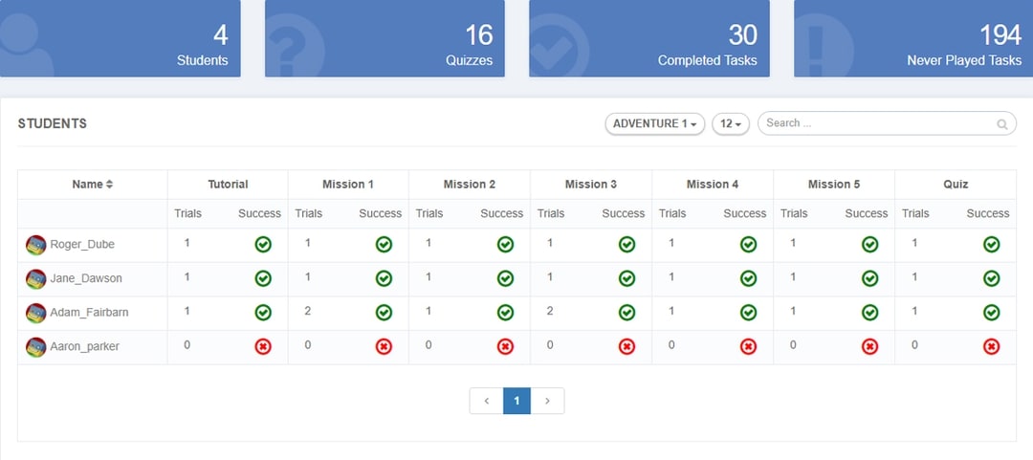The width and height of the screenshot is (1033, 460).
Task: Go to the previous page arrow
Action: coord(487,401)
